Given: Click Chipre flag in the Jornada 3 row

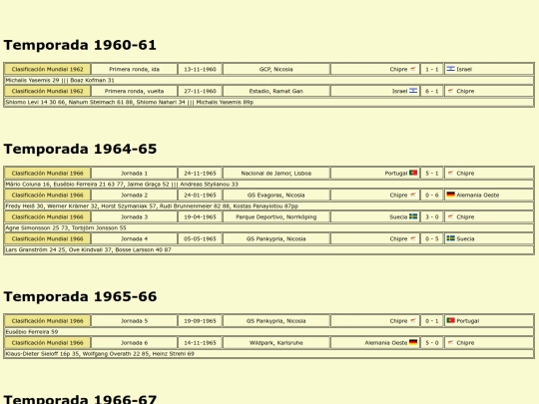Looking at the screenshot, I should tap(450, 216).
